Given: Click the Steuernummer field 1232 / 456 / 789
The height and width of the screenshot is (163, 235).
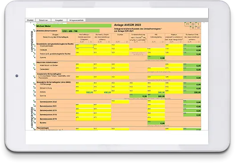Looking at the screenshot, I should 81,31.
